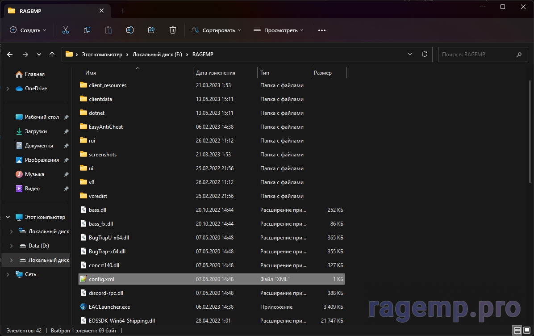Viewport: 534px width, 336px height.
Task: Share the selected file via Share icon
Action: click(x=151, y=30)
